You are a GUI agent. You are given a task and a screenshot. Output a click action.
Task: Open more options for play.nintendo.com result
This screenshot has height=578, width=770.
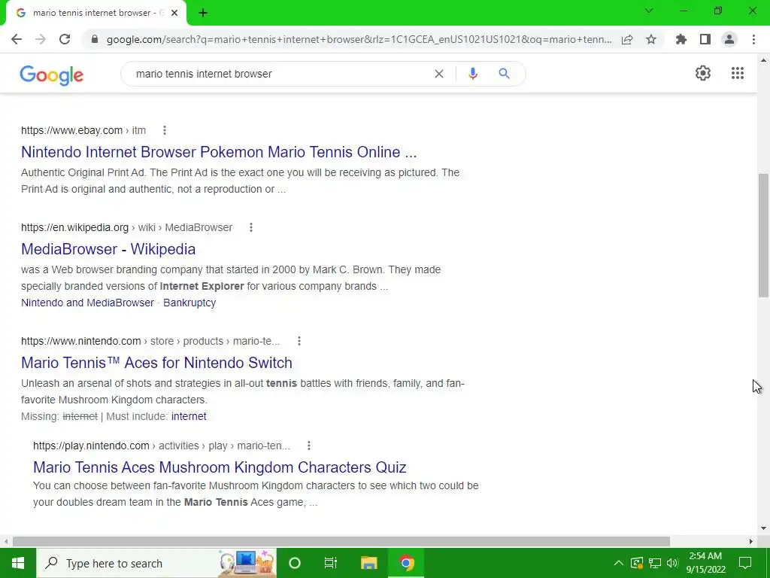(309, 446)
